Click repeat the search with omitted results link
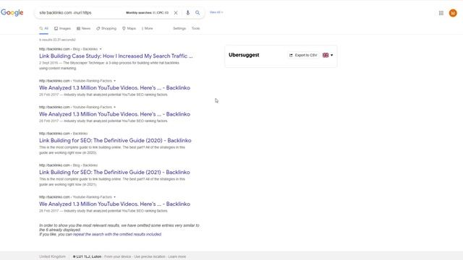 [x=117, y=234]
